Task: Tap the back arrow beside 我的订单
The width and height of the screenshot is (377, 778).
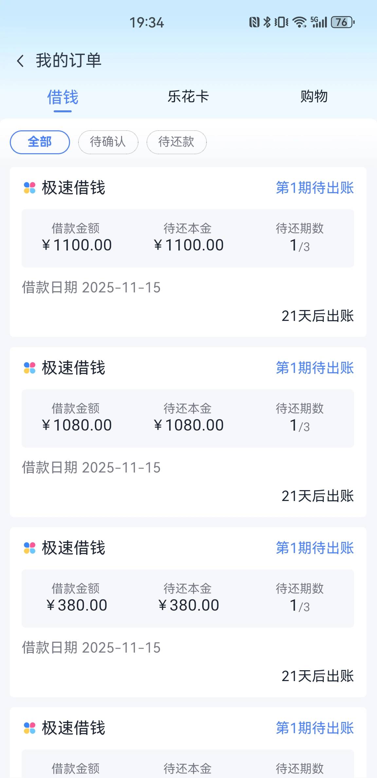Action: [x=20, y=61]
